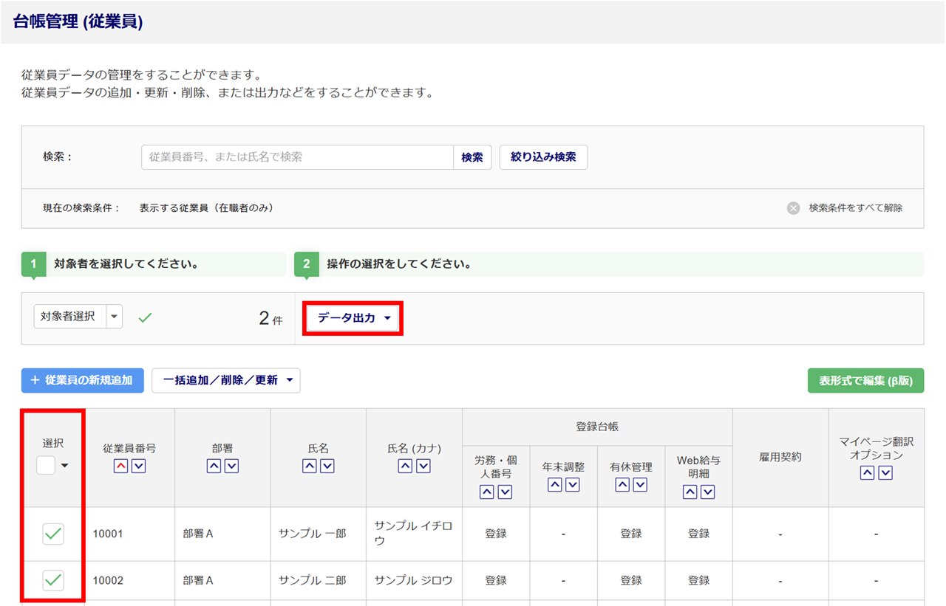
Task: Open the データ出力 dropdown menu
Action: pyautogui.click(x=353, y=318)
